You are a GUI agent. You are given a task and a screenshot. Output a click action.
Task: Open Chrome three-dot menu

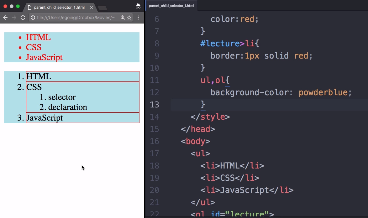point(138,18)
